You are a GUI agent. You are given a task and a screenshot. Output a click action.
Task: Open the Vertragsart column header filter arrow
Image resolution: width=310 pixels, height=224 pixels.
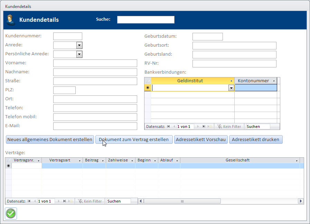coord(79,161)
